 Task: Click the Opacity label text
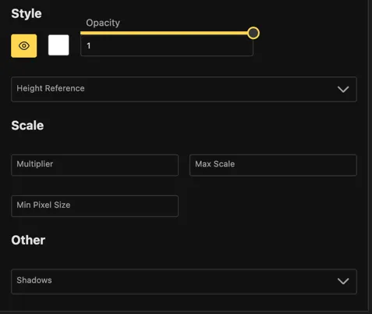point(103,23)
